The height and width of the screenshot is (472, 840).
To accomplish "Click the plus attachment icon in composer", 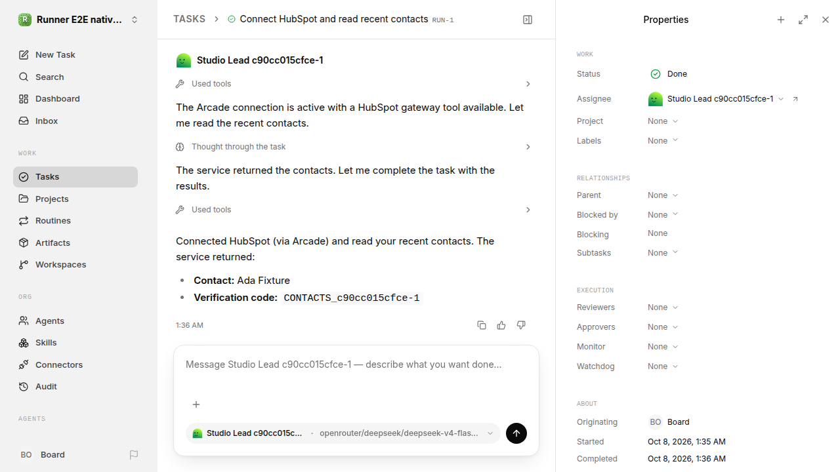I will tap(196, 404).
